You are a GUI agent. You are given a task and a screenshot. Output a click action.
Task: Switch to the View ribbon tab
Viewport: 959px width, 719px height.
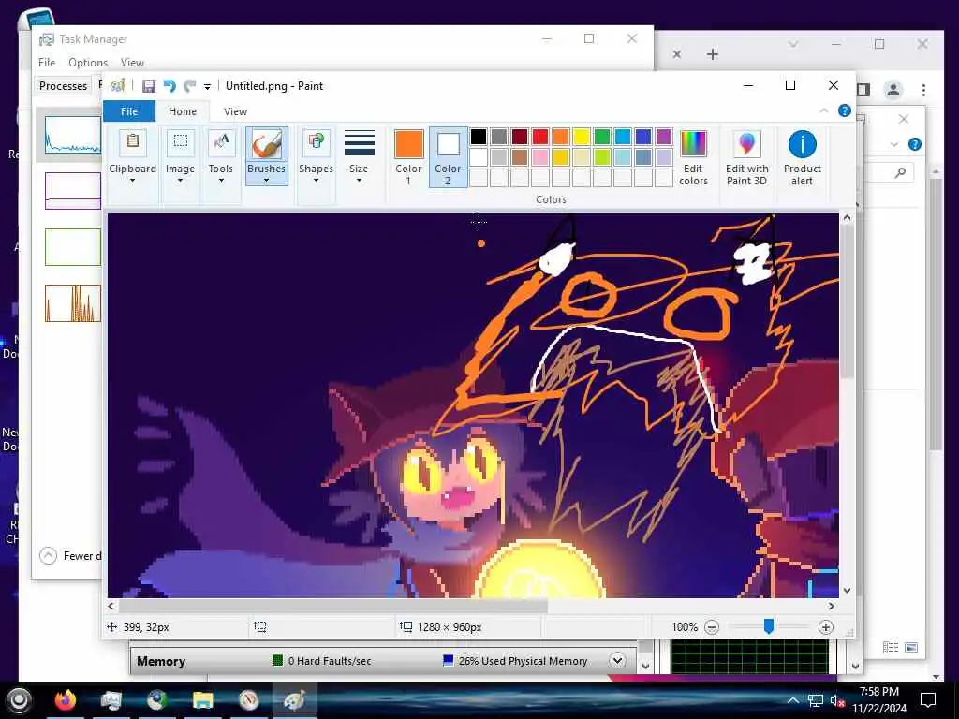[x=235, y=111]
